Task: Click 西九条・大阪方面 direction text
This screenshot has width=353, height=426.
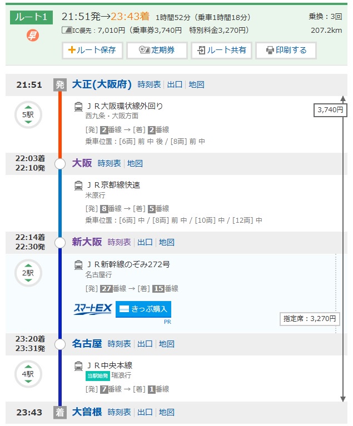Action: click(112, 116)
